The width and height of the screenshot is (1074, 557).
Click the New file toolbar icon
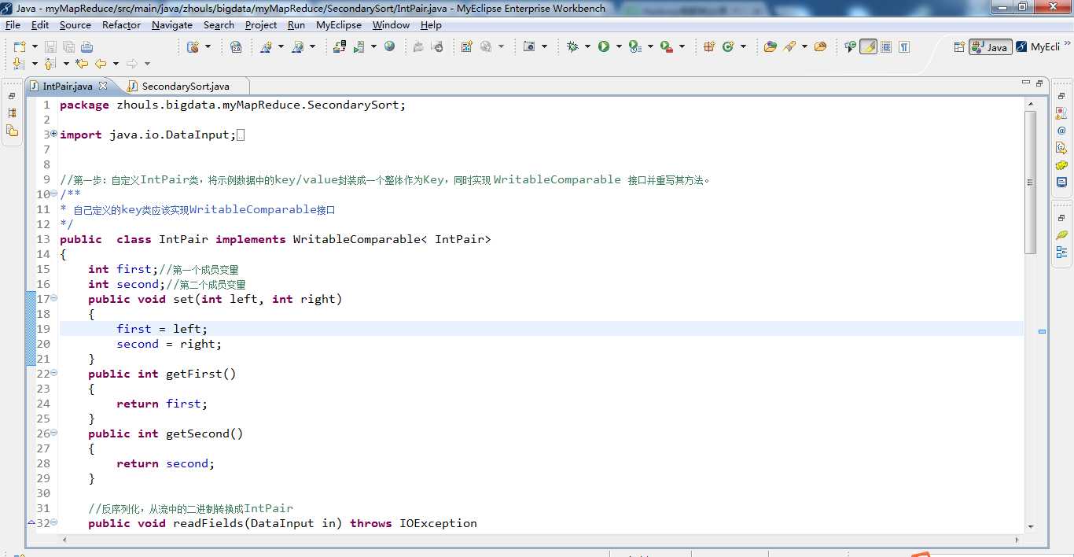pos(20,46)
